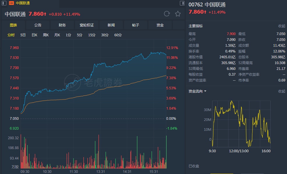Switch to the 财务 tab
This screenshot has width=287, height=174.
pyautogui.click(x=62, y=25)
